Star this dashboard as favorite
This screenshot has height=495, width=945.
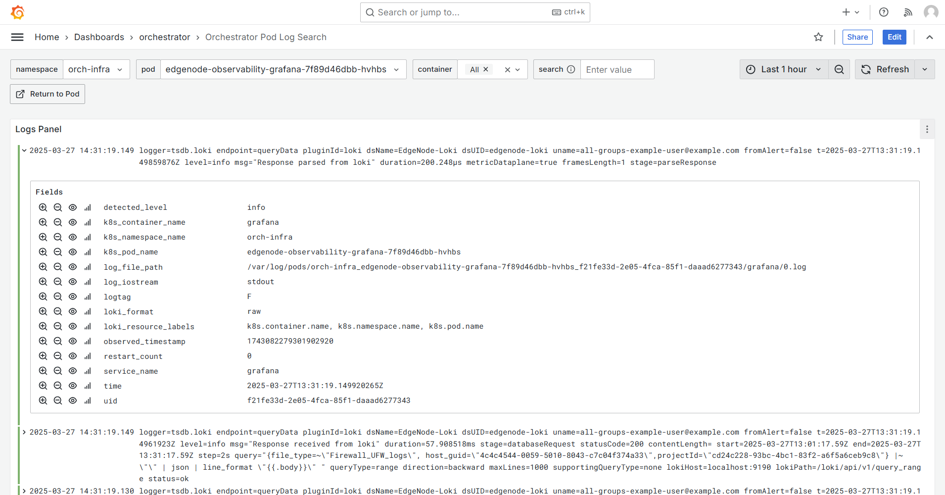(818, 37)
